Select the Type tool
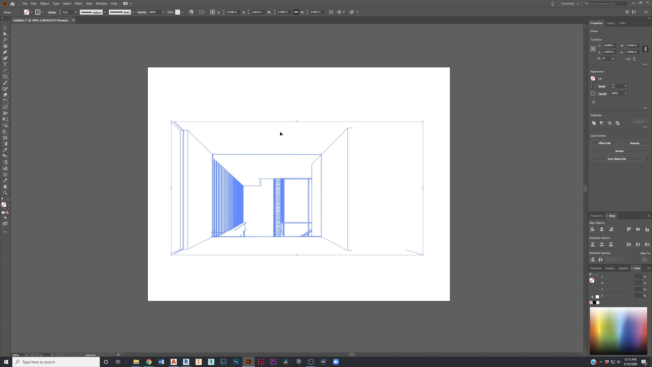The image size is (652, 367). [5, 64]
